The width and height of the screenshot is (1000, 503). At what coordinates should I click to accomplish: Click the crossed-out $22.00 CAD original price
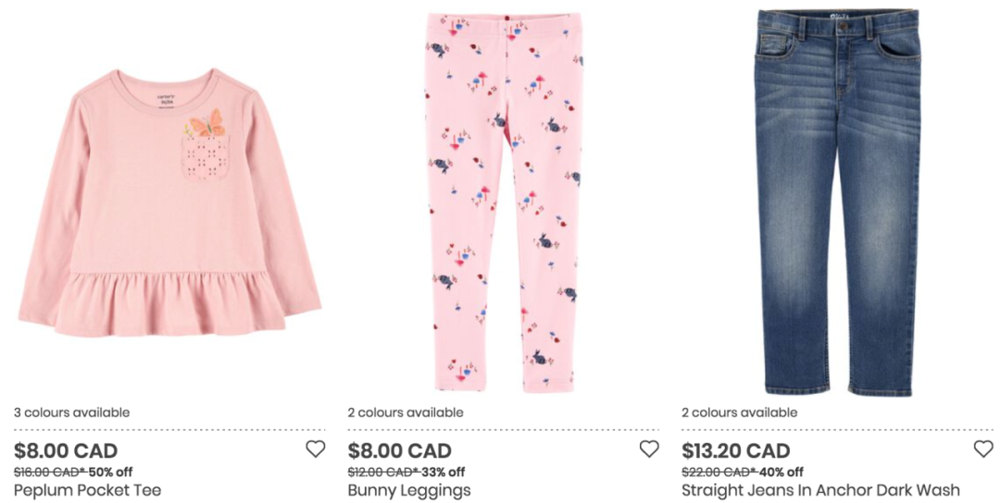pos(719,472)
